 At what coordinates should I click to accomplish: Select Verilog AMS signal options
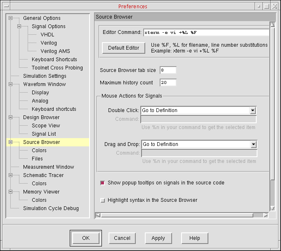click(55, 51)
